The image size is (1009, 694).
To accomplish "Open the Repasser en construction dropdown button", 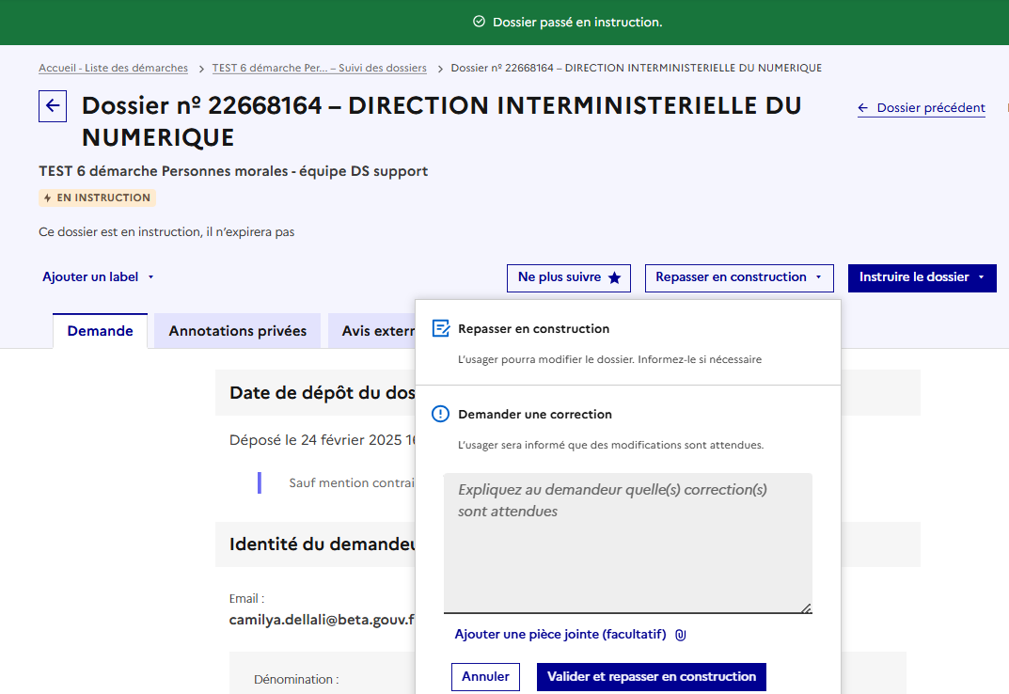I will 738,277.
